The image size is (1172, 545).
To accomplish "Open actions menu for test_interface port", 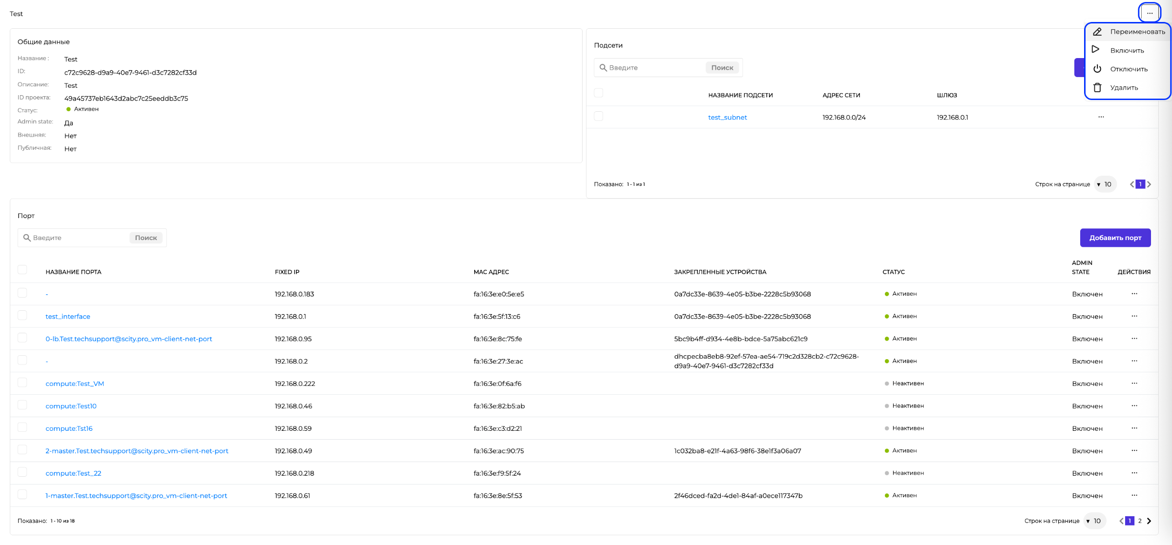I will [1134, 316].
